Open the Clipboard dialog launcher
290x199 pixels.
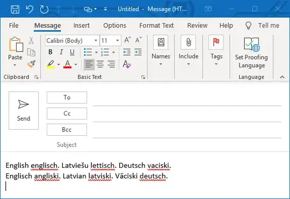tap(37, 77)
